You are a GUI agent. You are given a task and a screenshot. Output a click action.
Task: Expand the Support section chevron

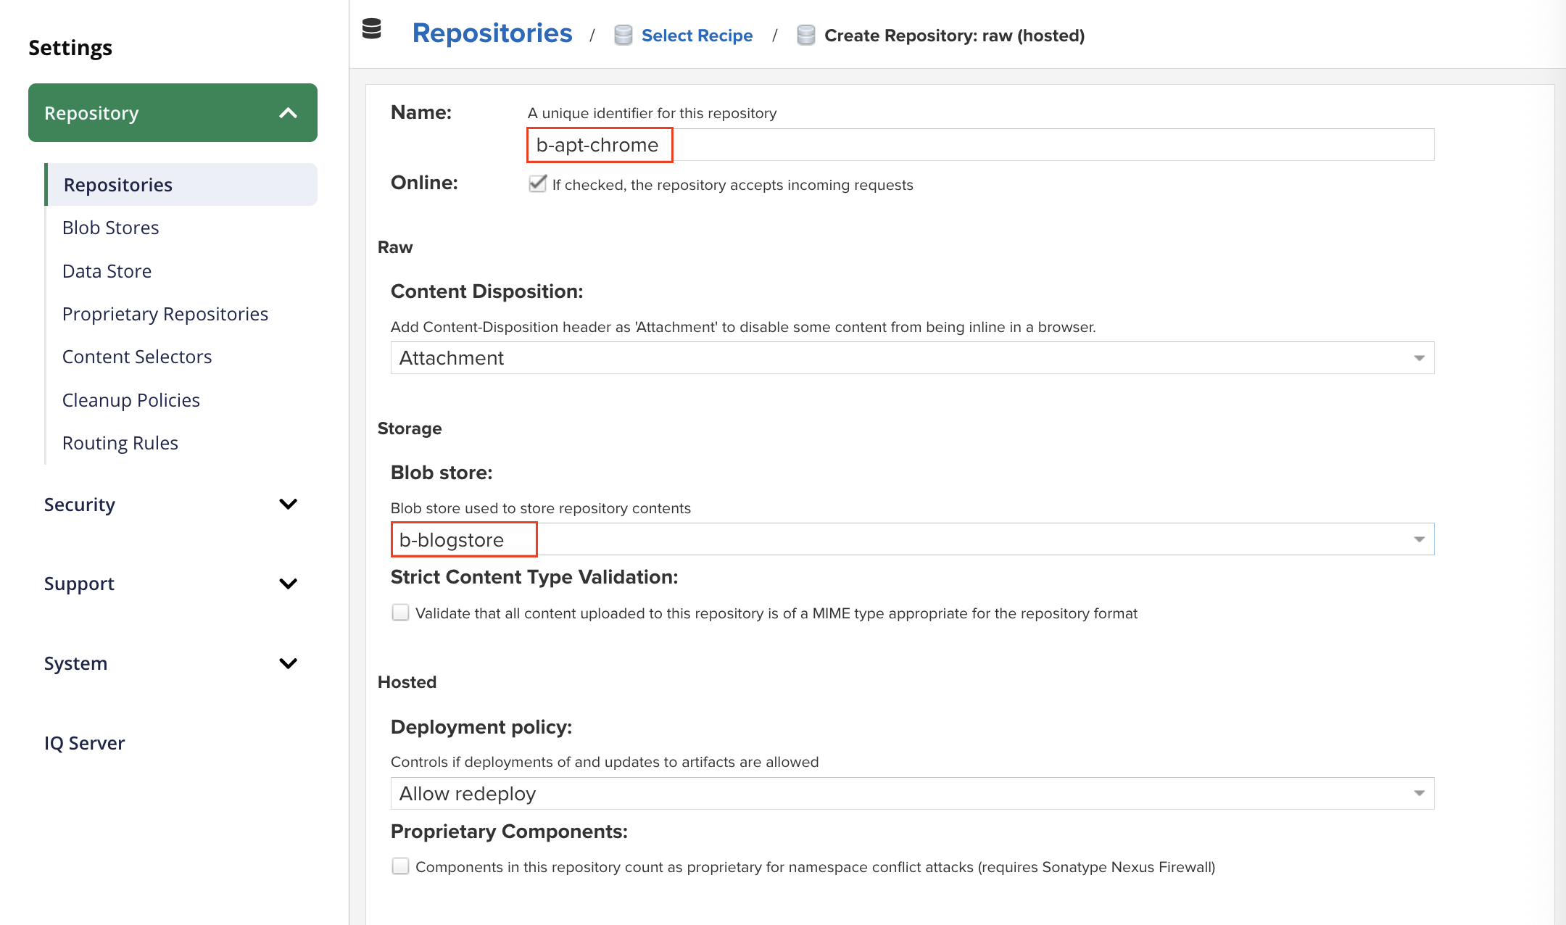(x=288, y=584)
